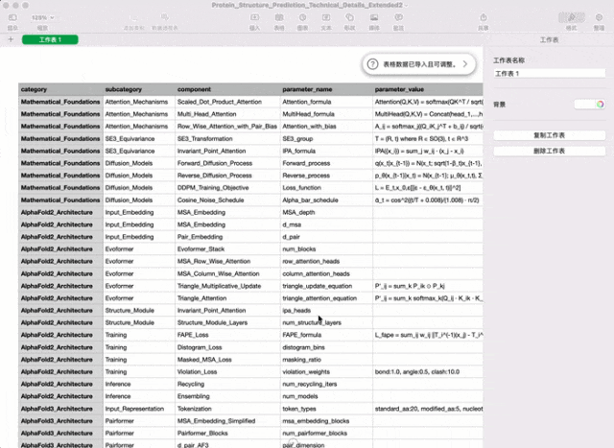Select cell row_attention_heads
Screen dimensions: 614x448
pyautogui.click(x=326, y=261)
